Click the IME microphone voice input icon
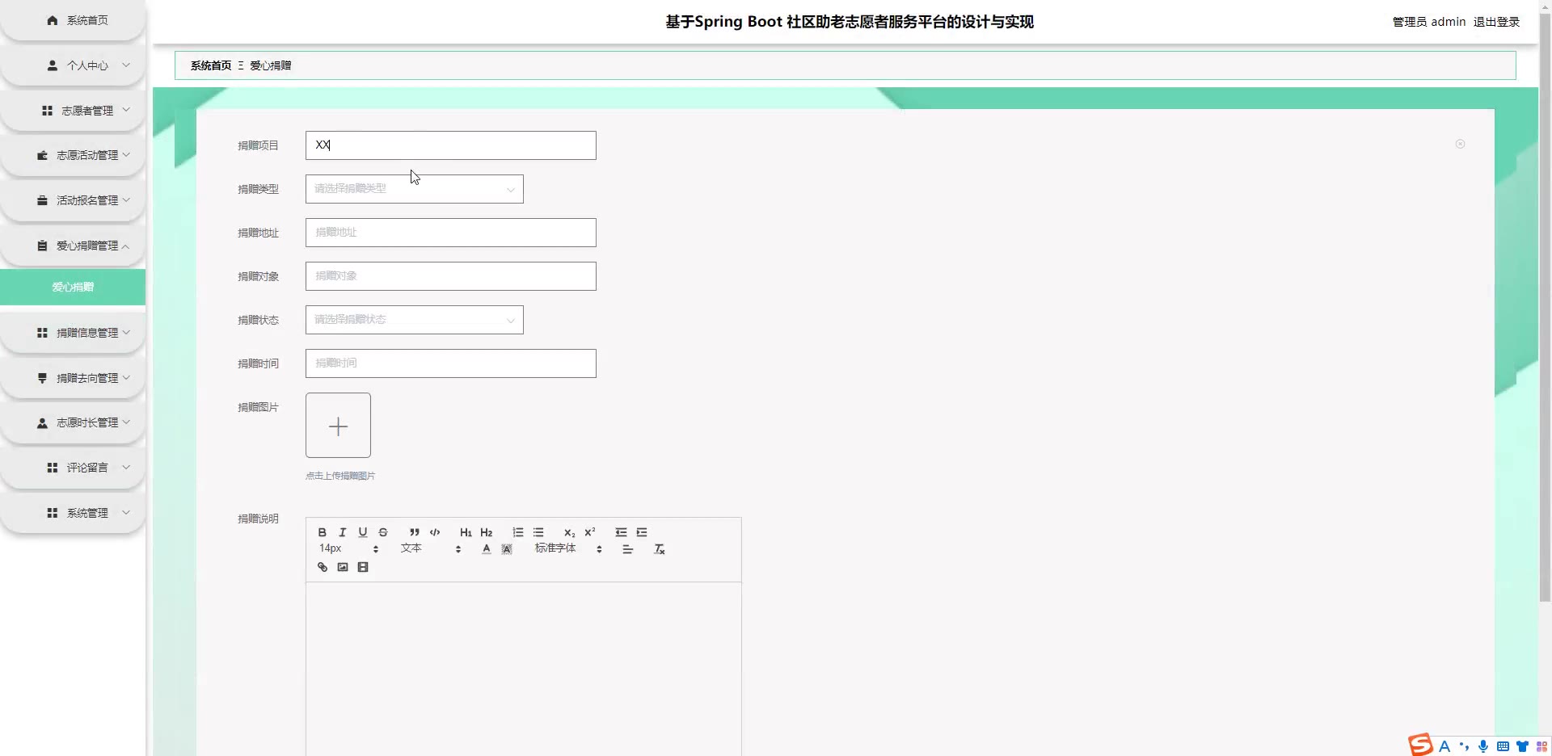The image size is (1552, 756). [1483, 746]
